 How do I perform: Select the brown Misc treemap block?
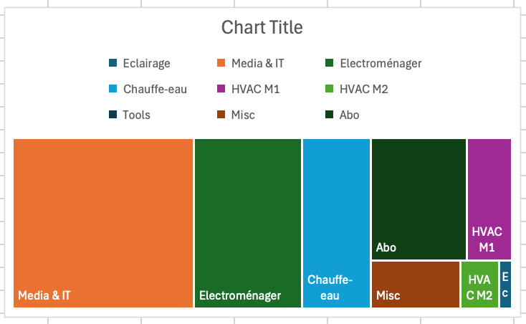coord(416,285)
